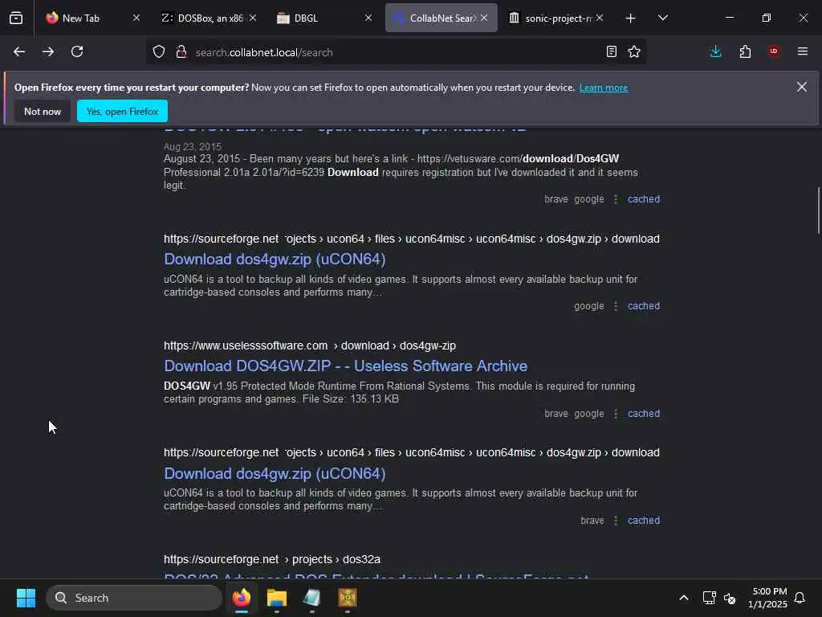The width and height of the screenshot is (822, 617).
Task: Open the Learn more link
Action: 604,88
